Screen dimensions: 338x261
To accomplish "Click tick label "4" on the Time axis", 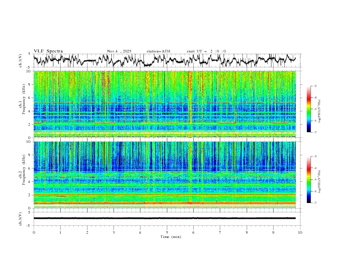I will point(140,232).
